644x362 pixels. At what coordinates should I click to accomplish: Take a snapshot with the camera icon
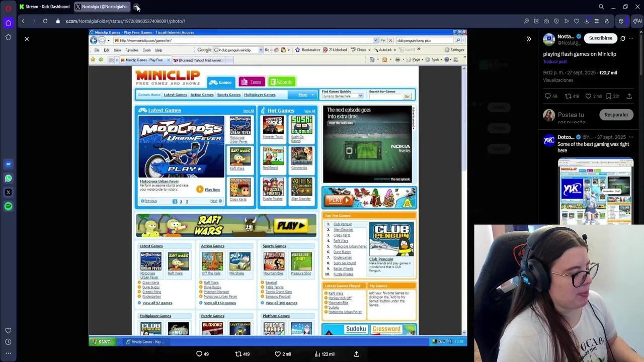[x=546, y=21]
